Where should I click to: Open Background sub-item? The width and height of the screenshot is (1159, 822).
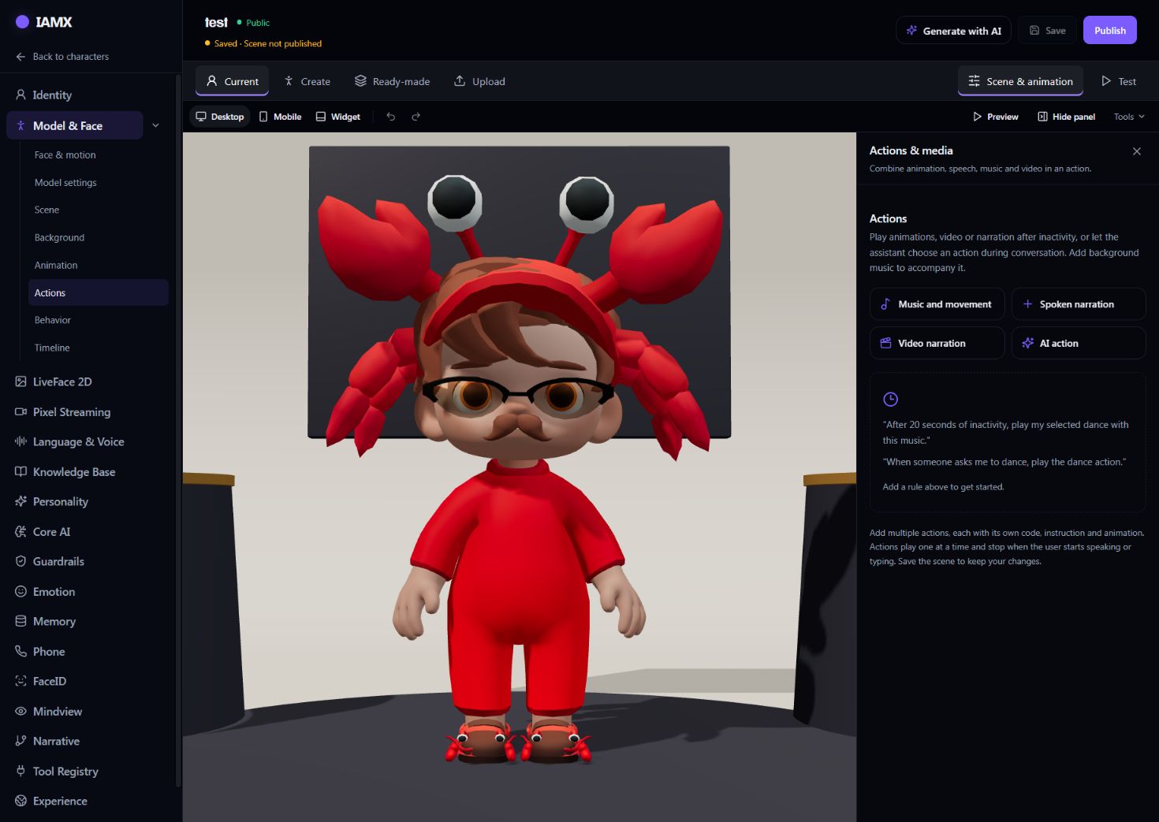[59, 238]
